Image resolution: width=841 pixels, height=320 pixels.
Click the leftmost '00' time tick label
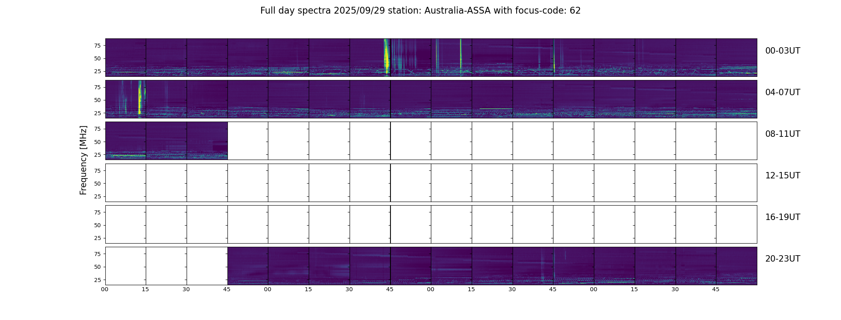click(x=105, y=289)
